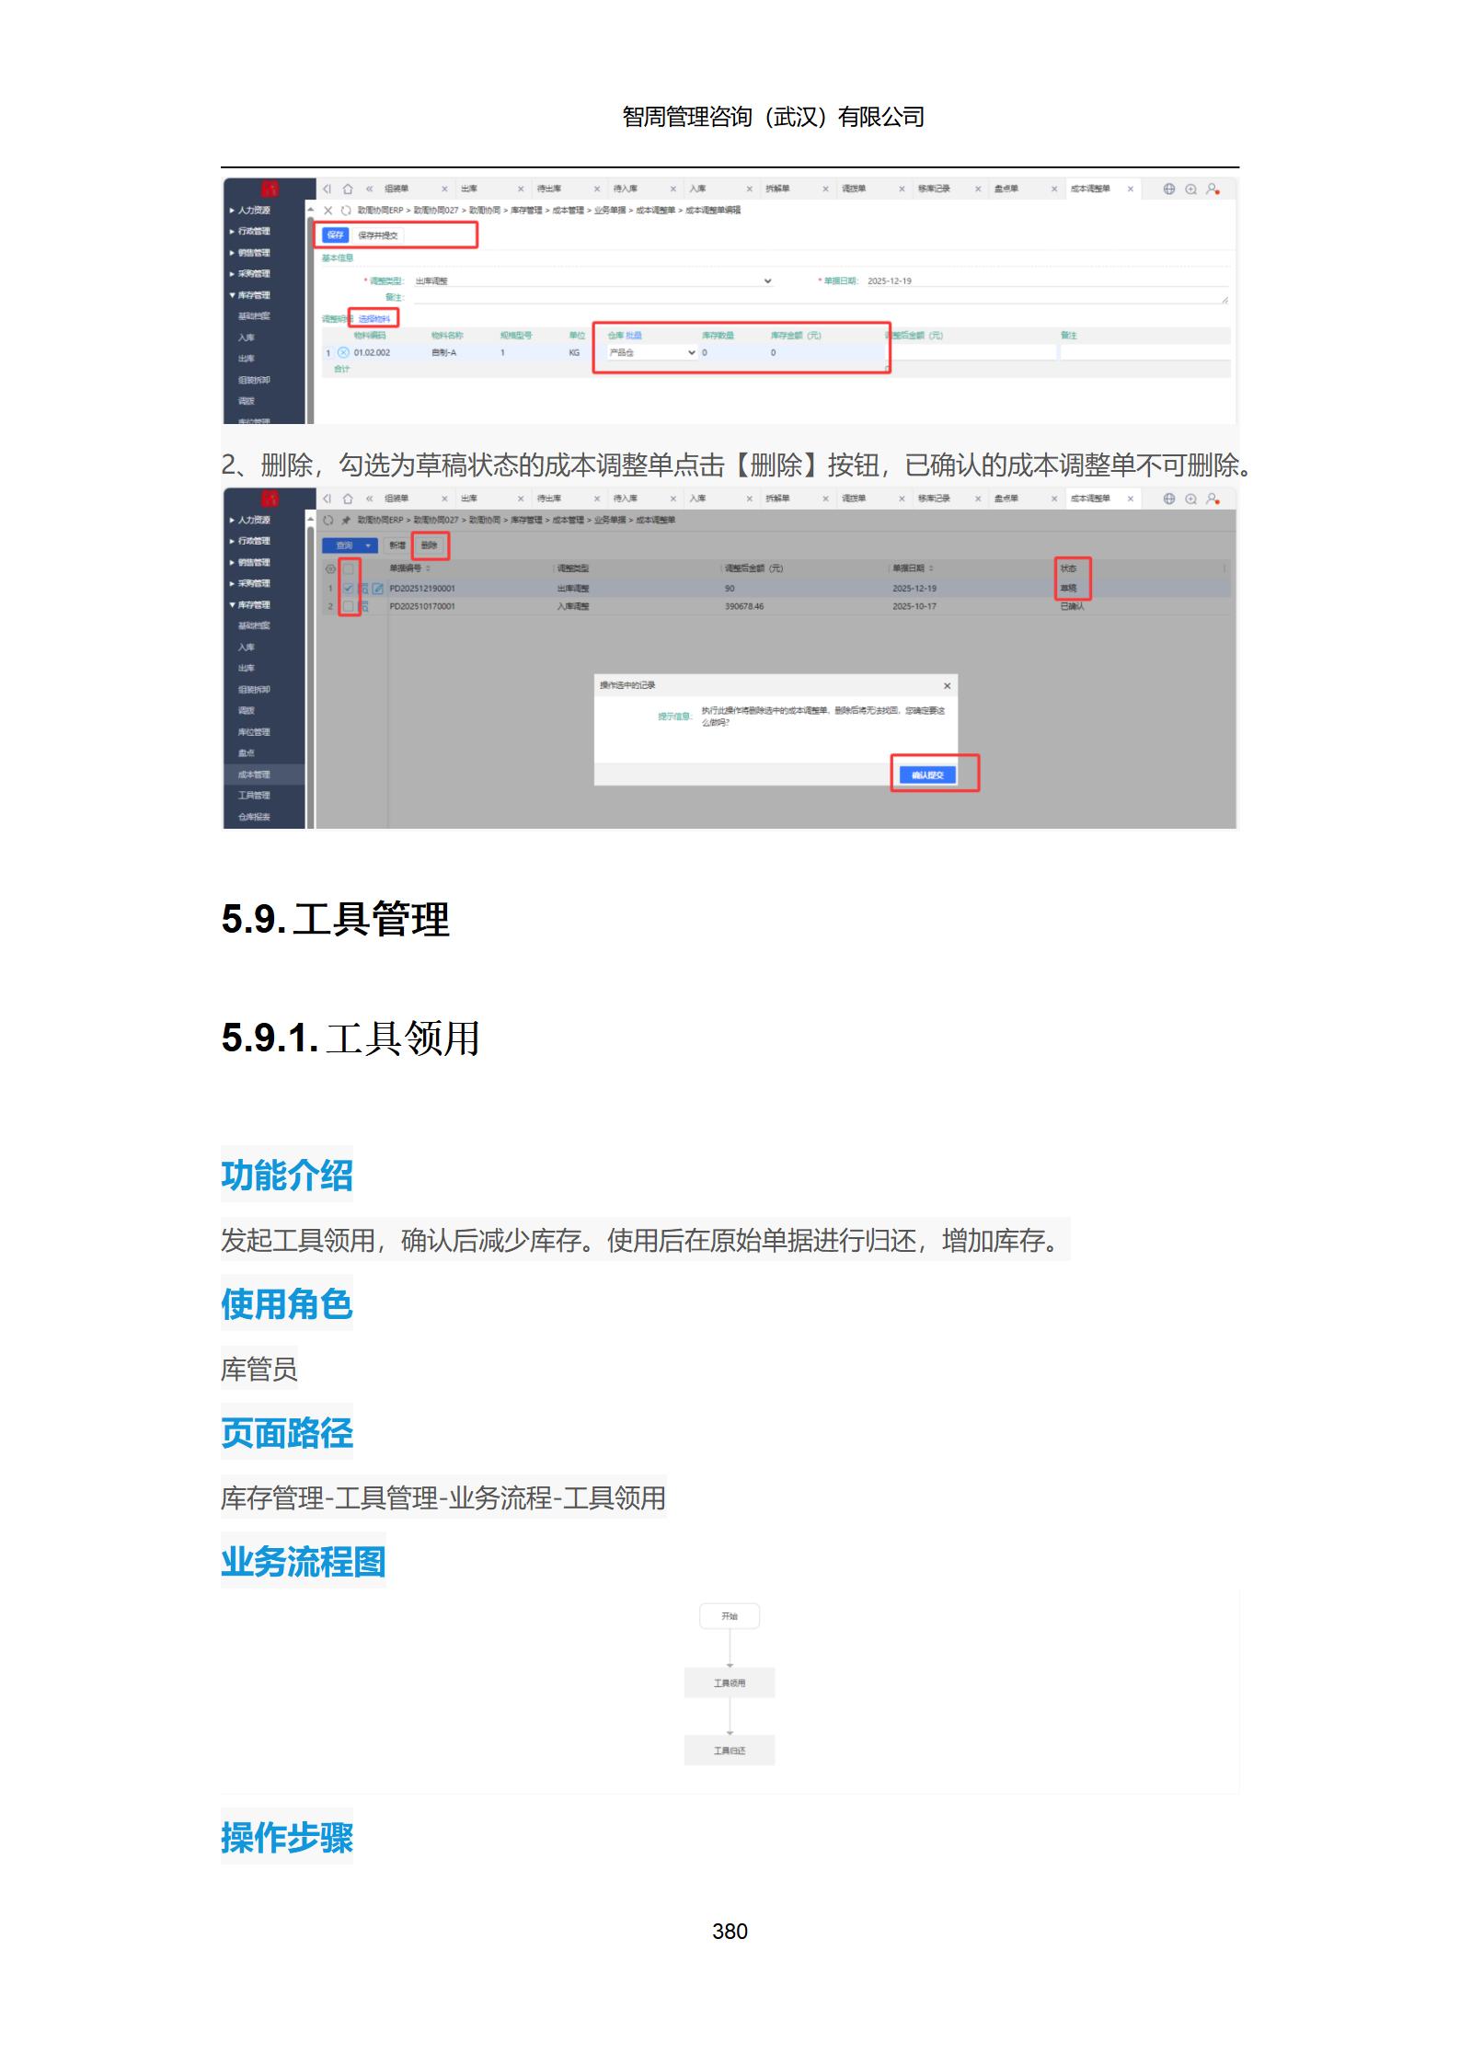Switch to the 待出库 tab in the lower screenshot
The image size is (1460, 2065).
pos(549,499)
